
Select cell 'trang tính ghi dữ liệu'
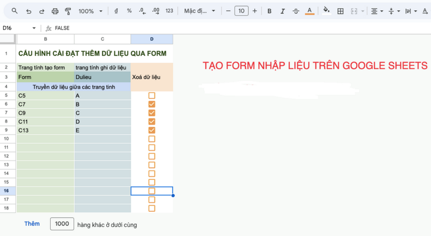(x=102, y=67)
